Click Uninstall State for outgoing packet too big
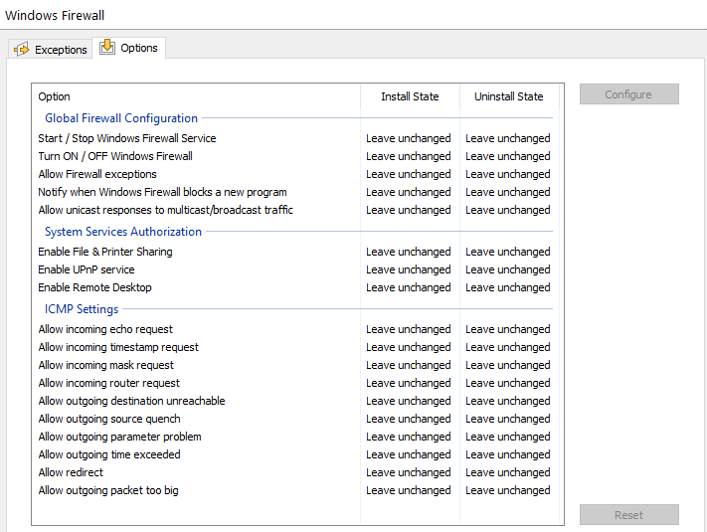 point(508,490)
